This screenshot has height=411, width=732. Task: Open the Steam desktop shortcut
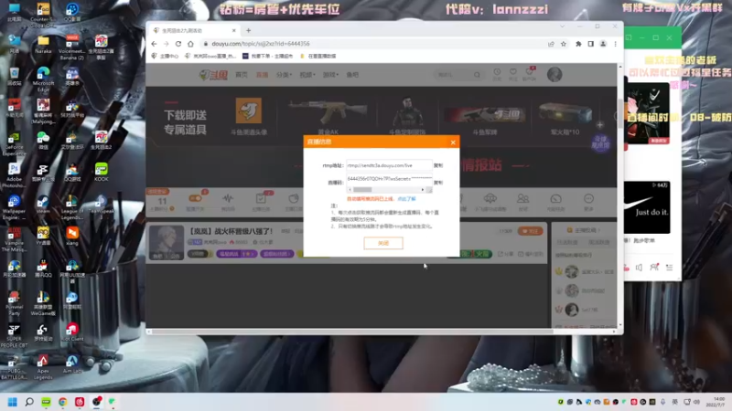(x=43, y=204)
